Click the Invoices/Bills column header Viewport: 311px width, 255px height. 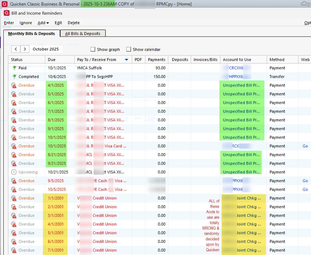tap(205, 60)
